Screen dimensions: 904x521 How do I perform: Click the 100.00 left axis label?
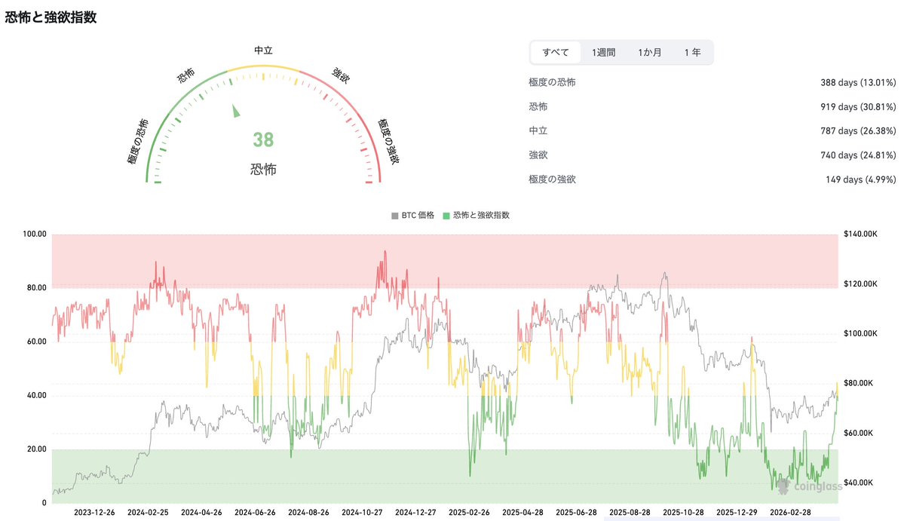[x=35, y=234]
